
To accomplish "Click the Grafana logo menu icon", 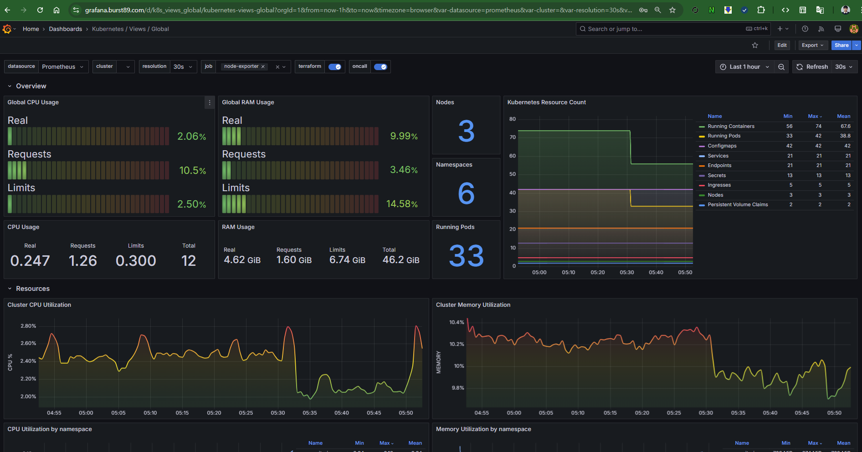I will (x=7, y=29).
